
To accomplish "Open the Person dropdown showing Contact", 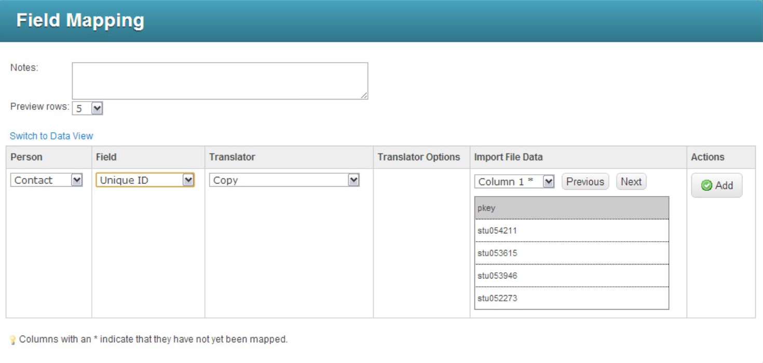I will coord(46,180).
